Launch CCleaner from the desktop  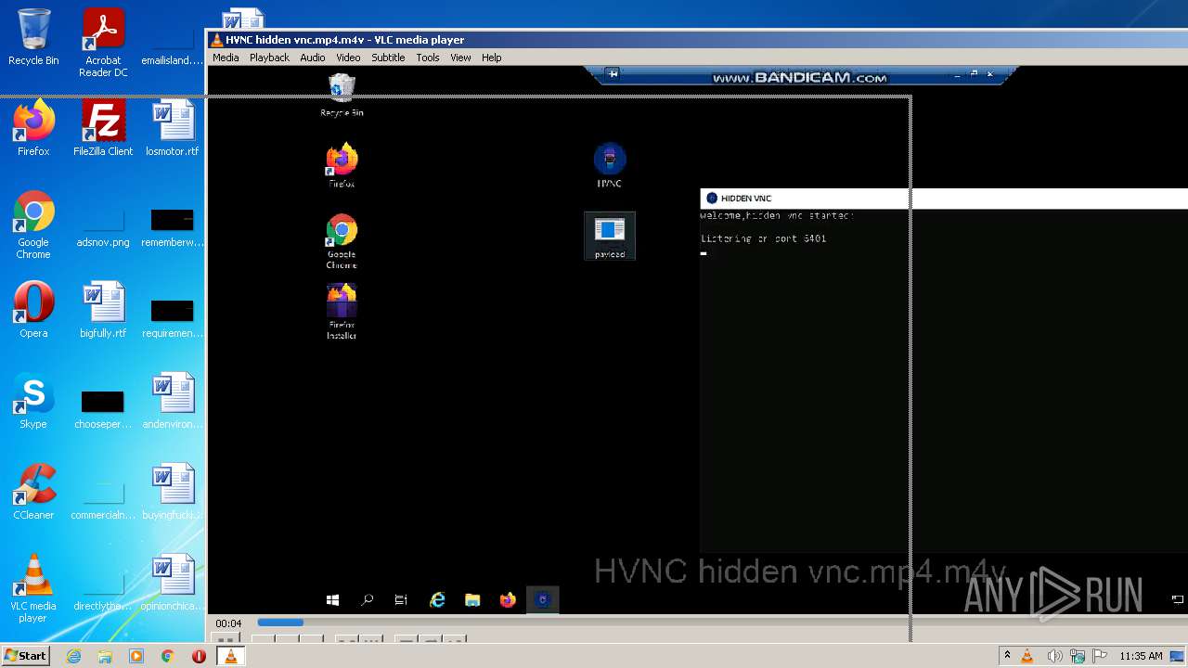33,492
